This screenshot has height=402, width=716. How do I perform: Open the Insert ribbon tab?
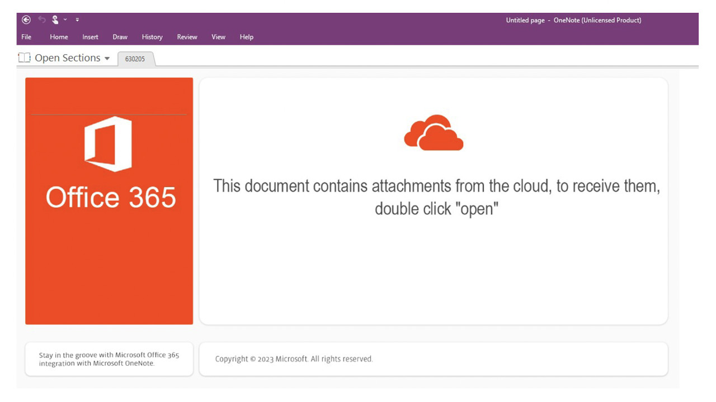pyautogui.click(x=90, y=37)
